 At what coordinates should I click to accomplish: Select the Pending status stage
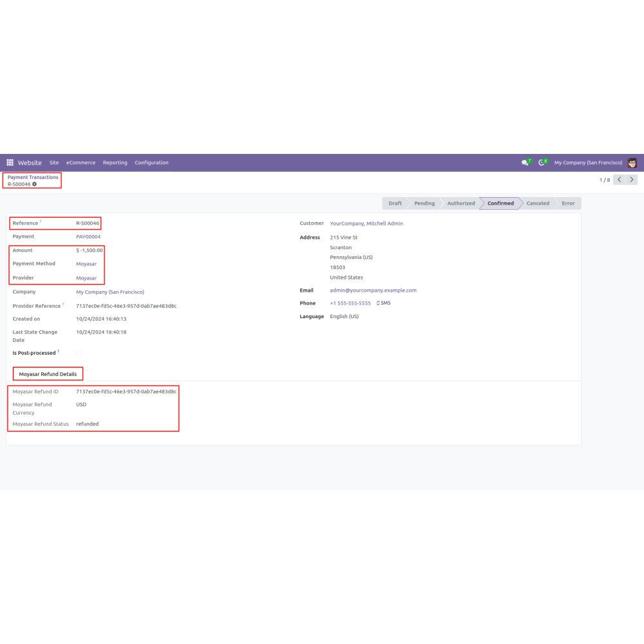tap(424, 204)
